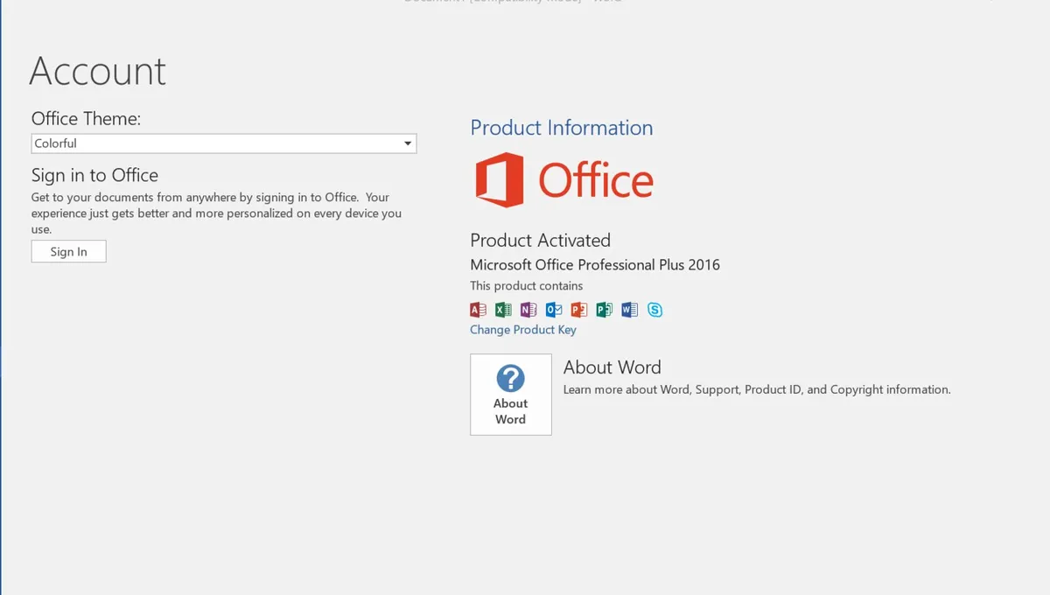Image resolution: width=1050 pixels, height=595 pixels.
Task: Click the Outlook envelope icon
Action: tap(554, 310)
